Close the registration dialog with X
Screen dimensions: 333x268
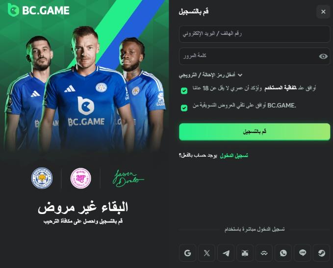pos(323,11)
